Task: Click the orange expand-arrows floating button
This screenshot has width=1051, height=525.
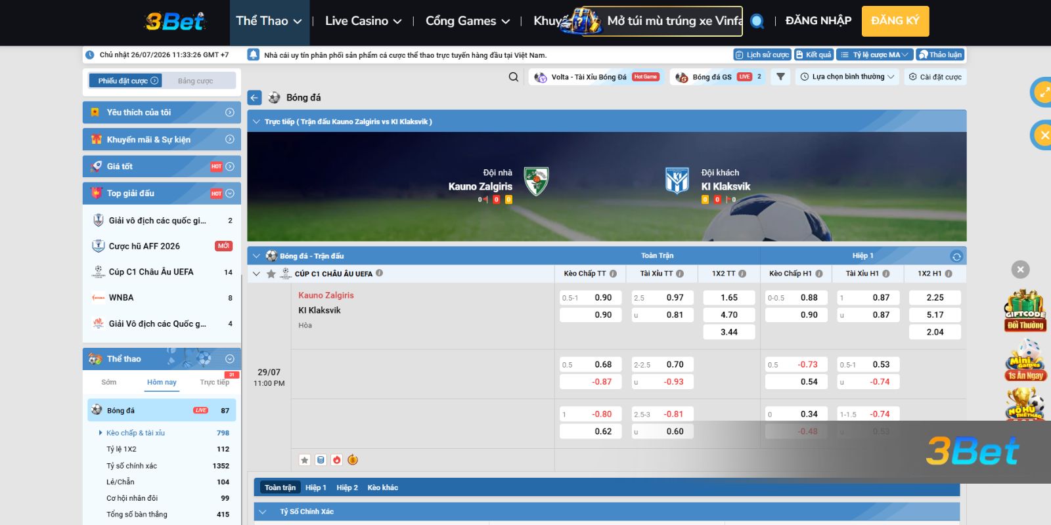Action: tap(1042, 93)
